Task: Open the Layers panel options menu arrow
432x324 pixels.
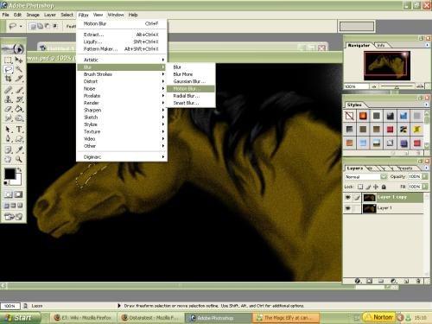Action: click(x=427, y=168)
